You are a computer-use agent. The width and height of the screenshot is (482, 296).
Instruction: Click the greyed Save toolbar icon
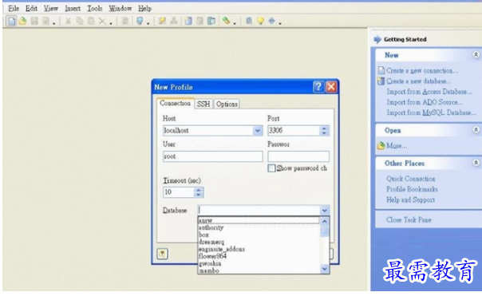(34, 21)
